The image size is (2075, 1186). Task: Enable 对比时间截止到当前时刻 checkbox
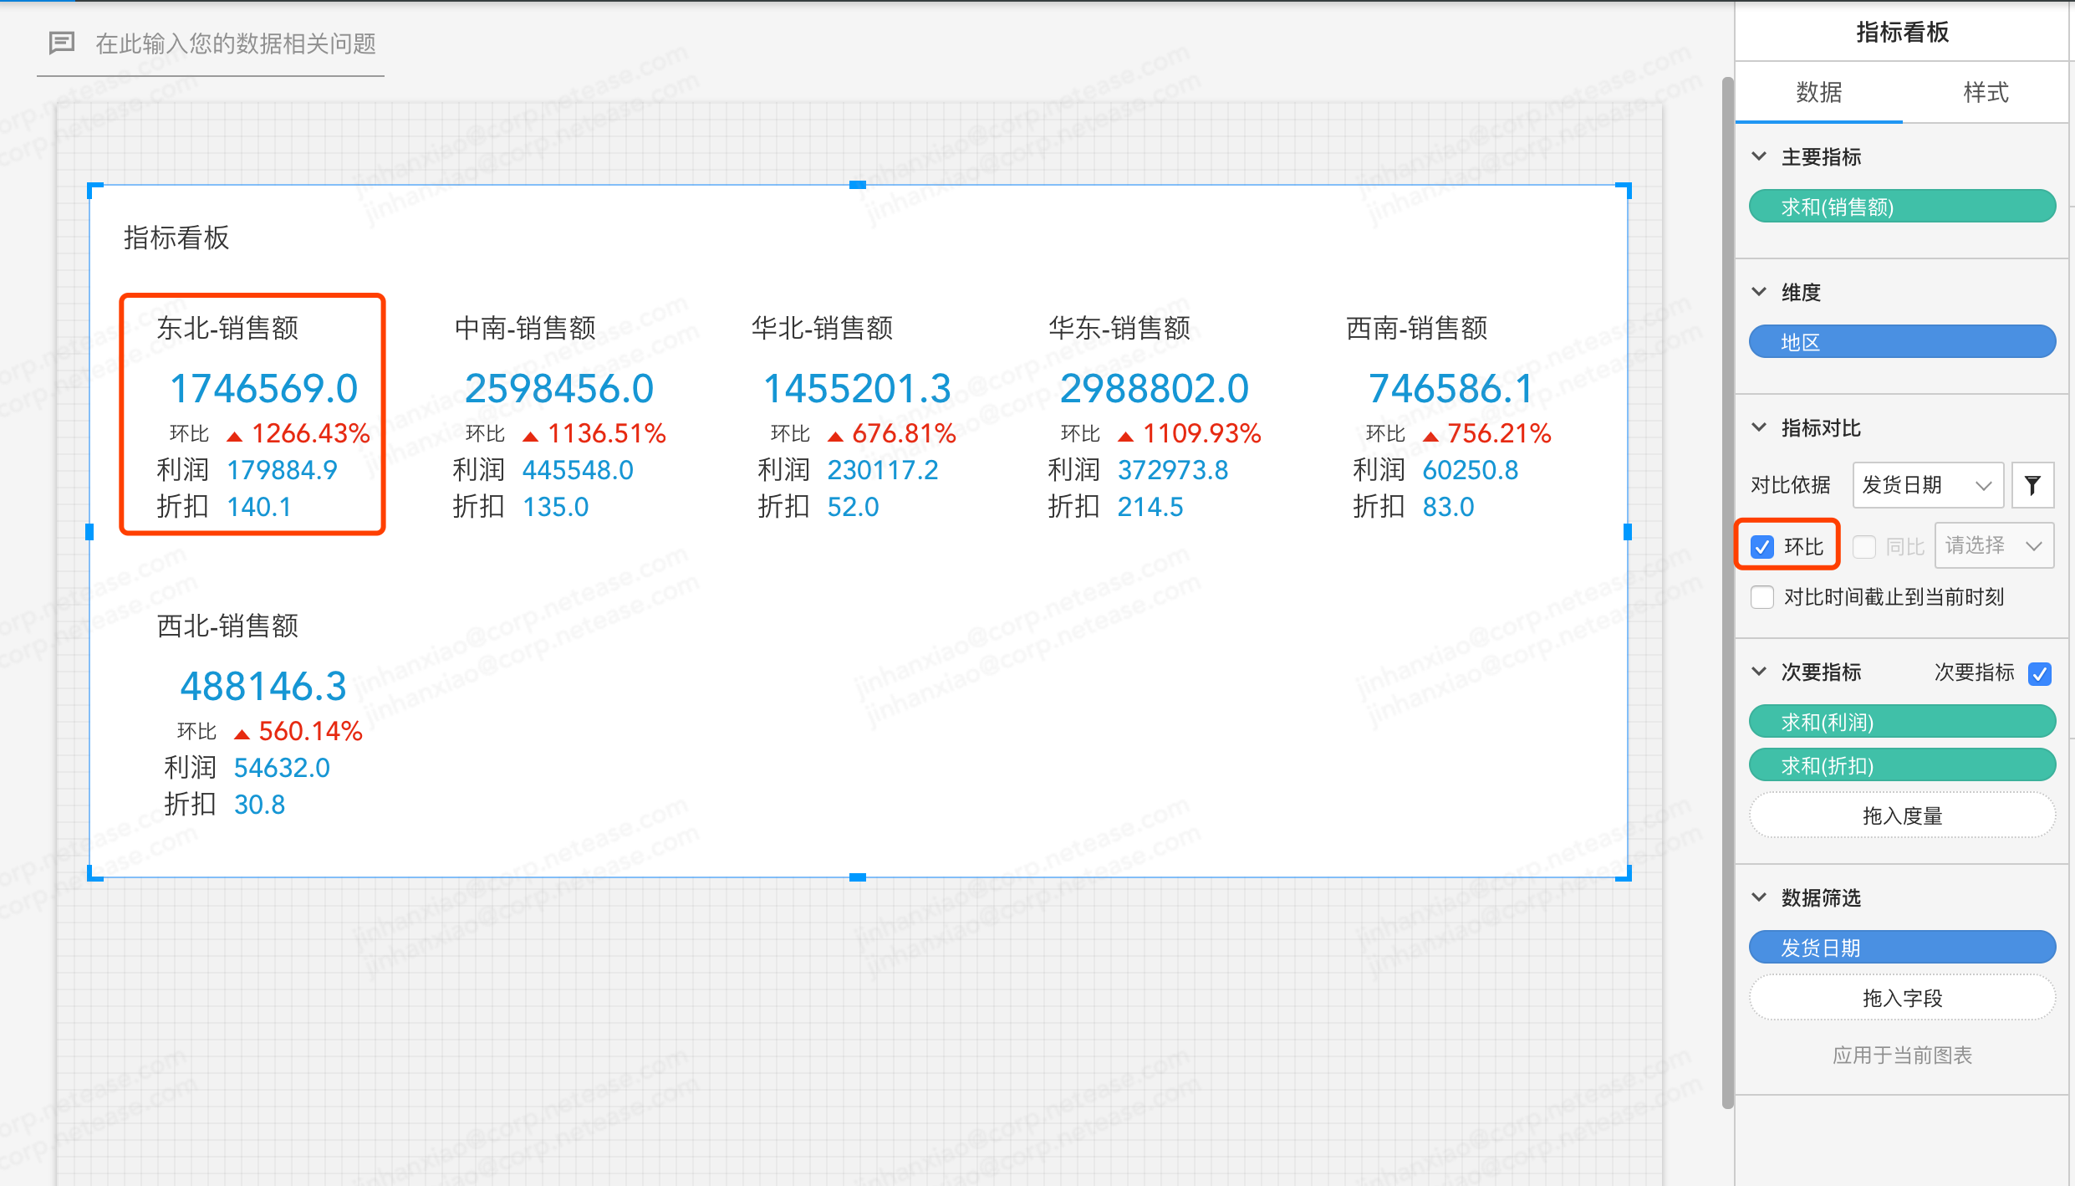(x=1762, y=597)
